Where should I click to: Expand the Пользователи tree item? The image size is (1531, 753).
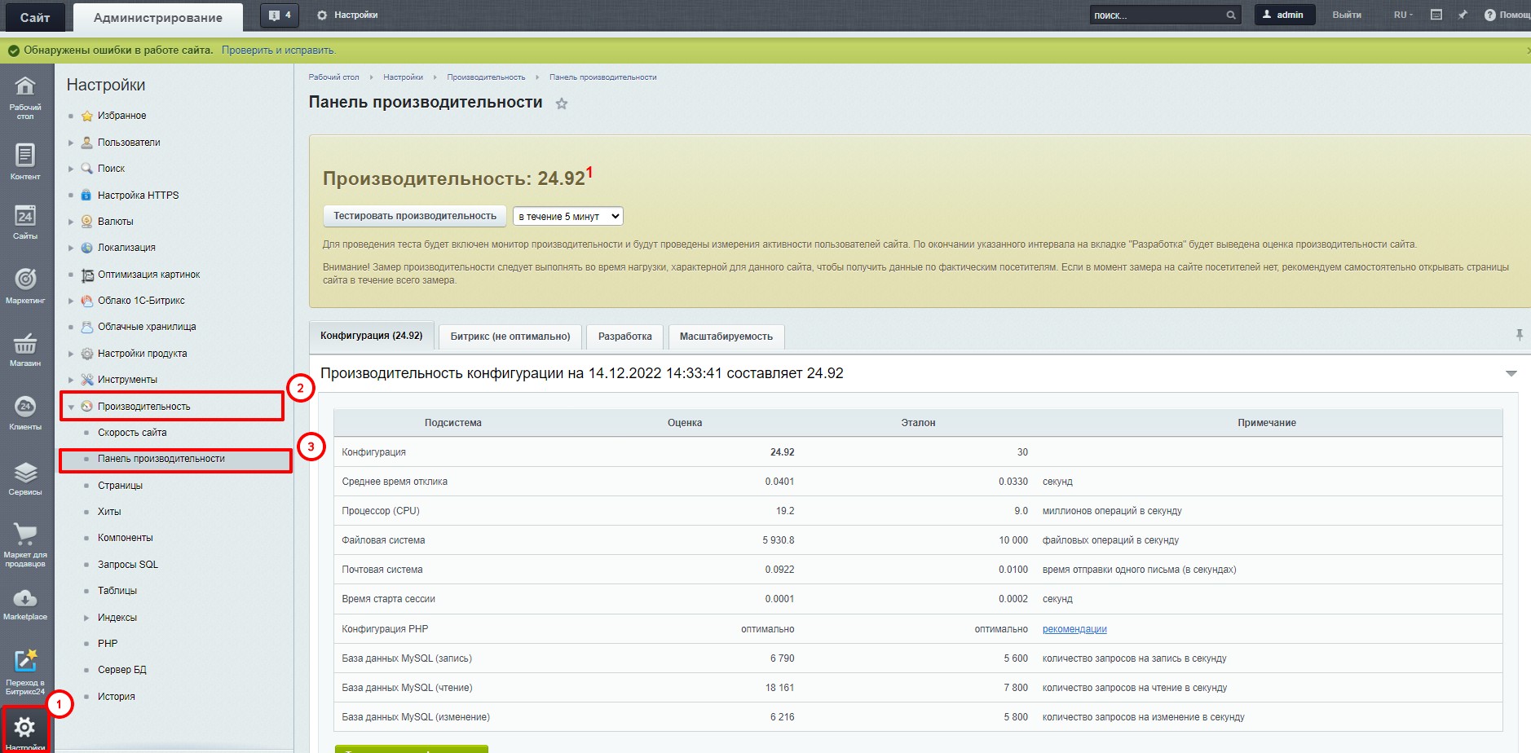(x=71, y=143)
